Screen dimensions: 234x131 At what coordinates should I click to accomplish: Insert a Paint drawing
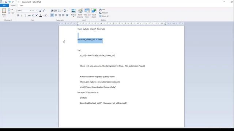click(x=80, y=13)
